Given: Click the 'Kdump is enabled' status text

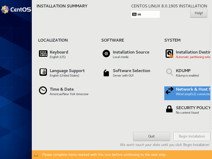Looking at the screenshot, I should (187, 76).
